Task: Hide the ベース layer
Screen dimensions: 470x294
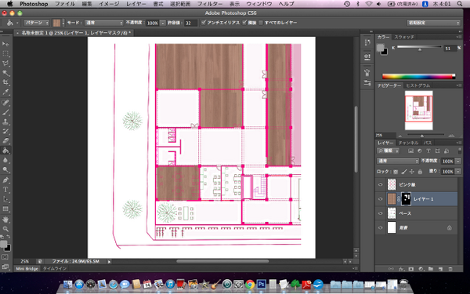Action: pos(381,213)
